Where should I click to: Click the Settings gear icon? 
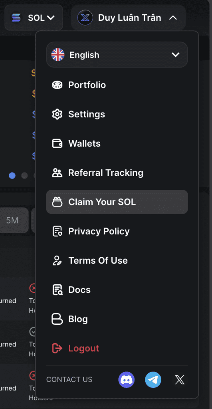coord(57,114)
